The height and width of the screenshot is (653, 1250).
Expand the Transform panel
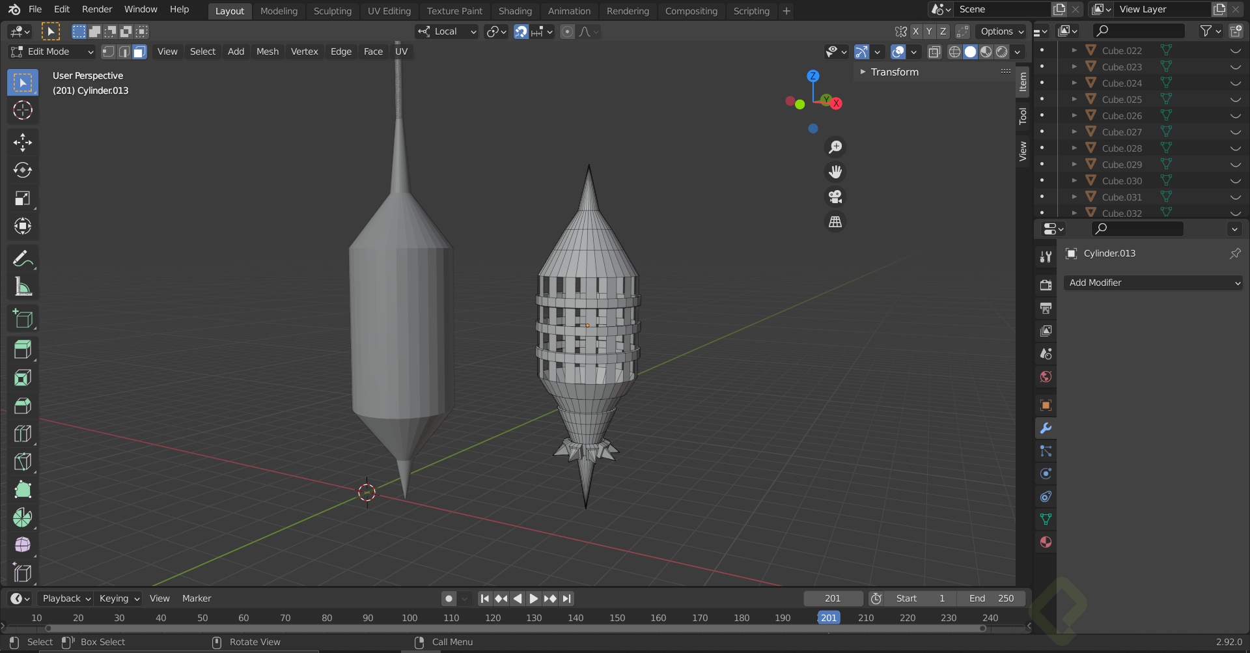pyautogui.click(x=894, y=72)
